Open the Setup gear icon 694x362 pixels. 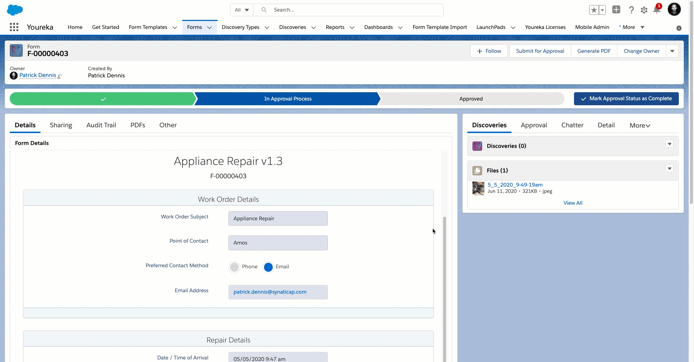(x=644, y=10)
